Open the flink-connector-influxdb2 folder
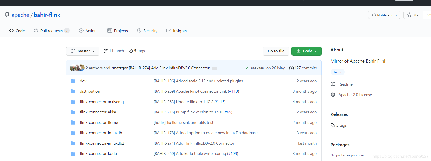The image size is (431, 161). click(x=102, y=143)
